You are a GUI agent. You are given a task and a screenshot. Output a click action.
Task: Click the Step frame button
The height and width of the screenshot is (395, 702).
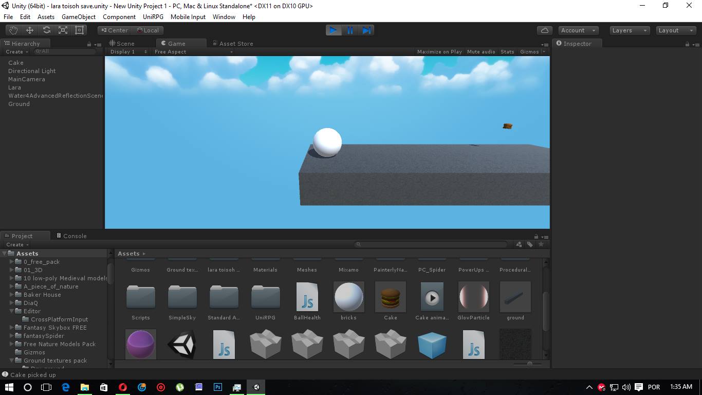coord(366,30)
